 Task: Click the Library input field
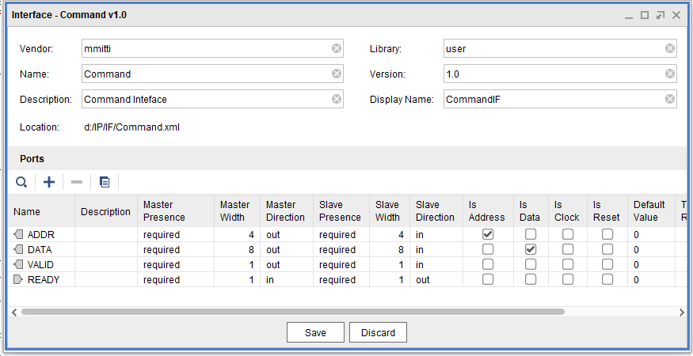[x=560, y=48]
